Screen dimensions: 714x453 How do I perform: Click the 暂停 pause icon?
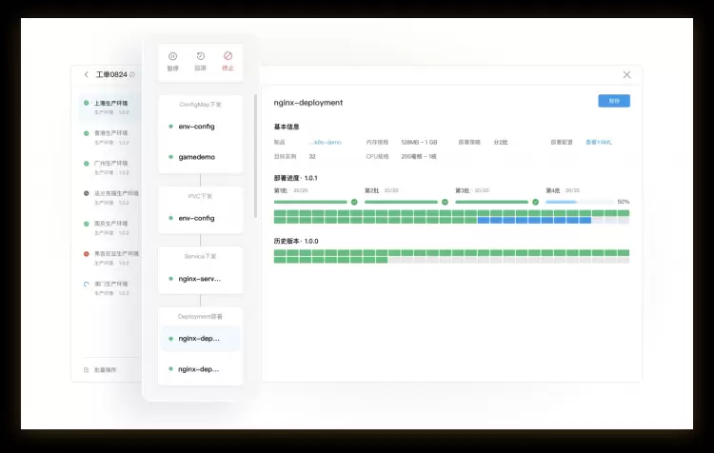(x=172, y=57)
